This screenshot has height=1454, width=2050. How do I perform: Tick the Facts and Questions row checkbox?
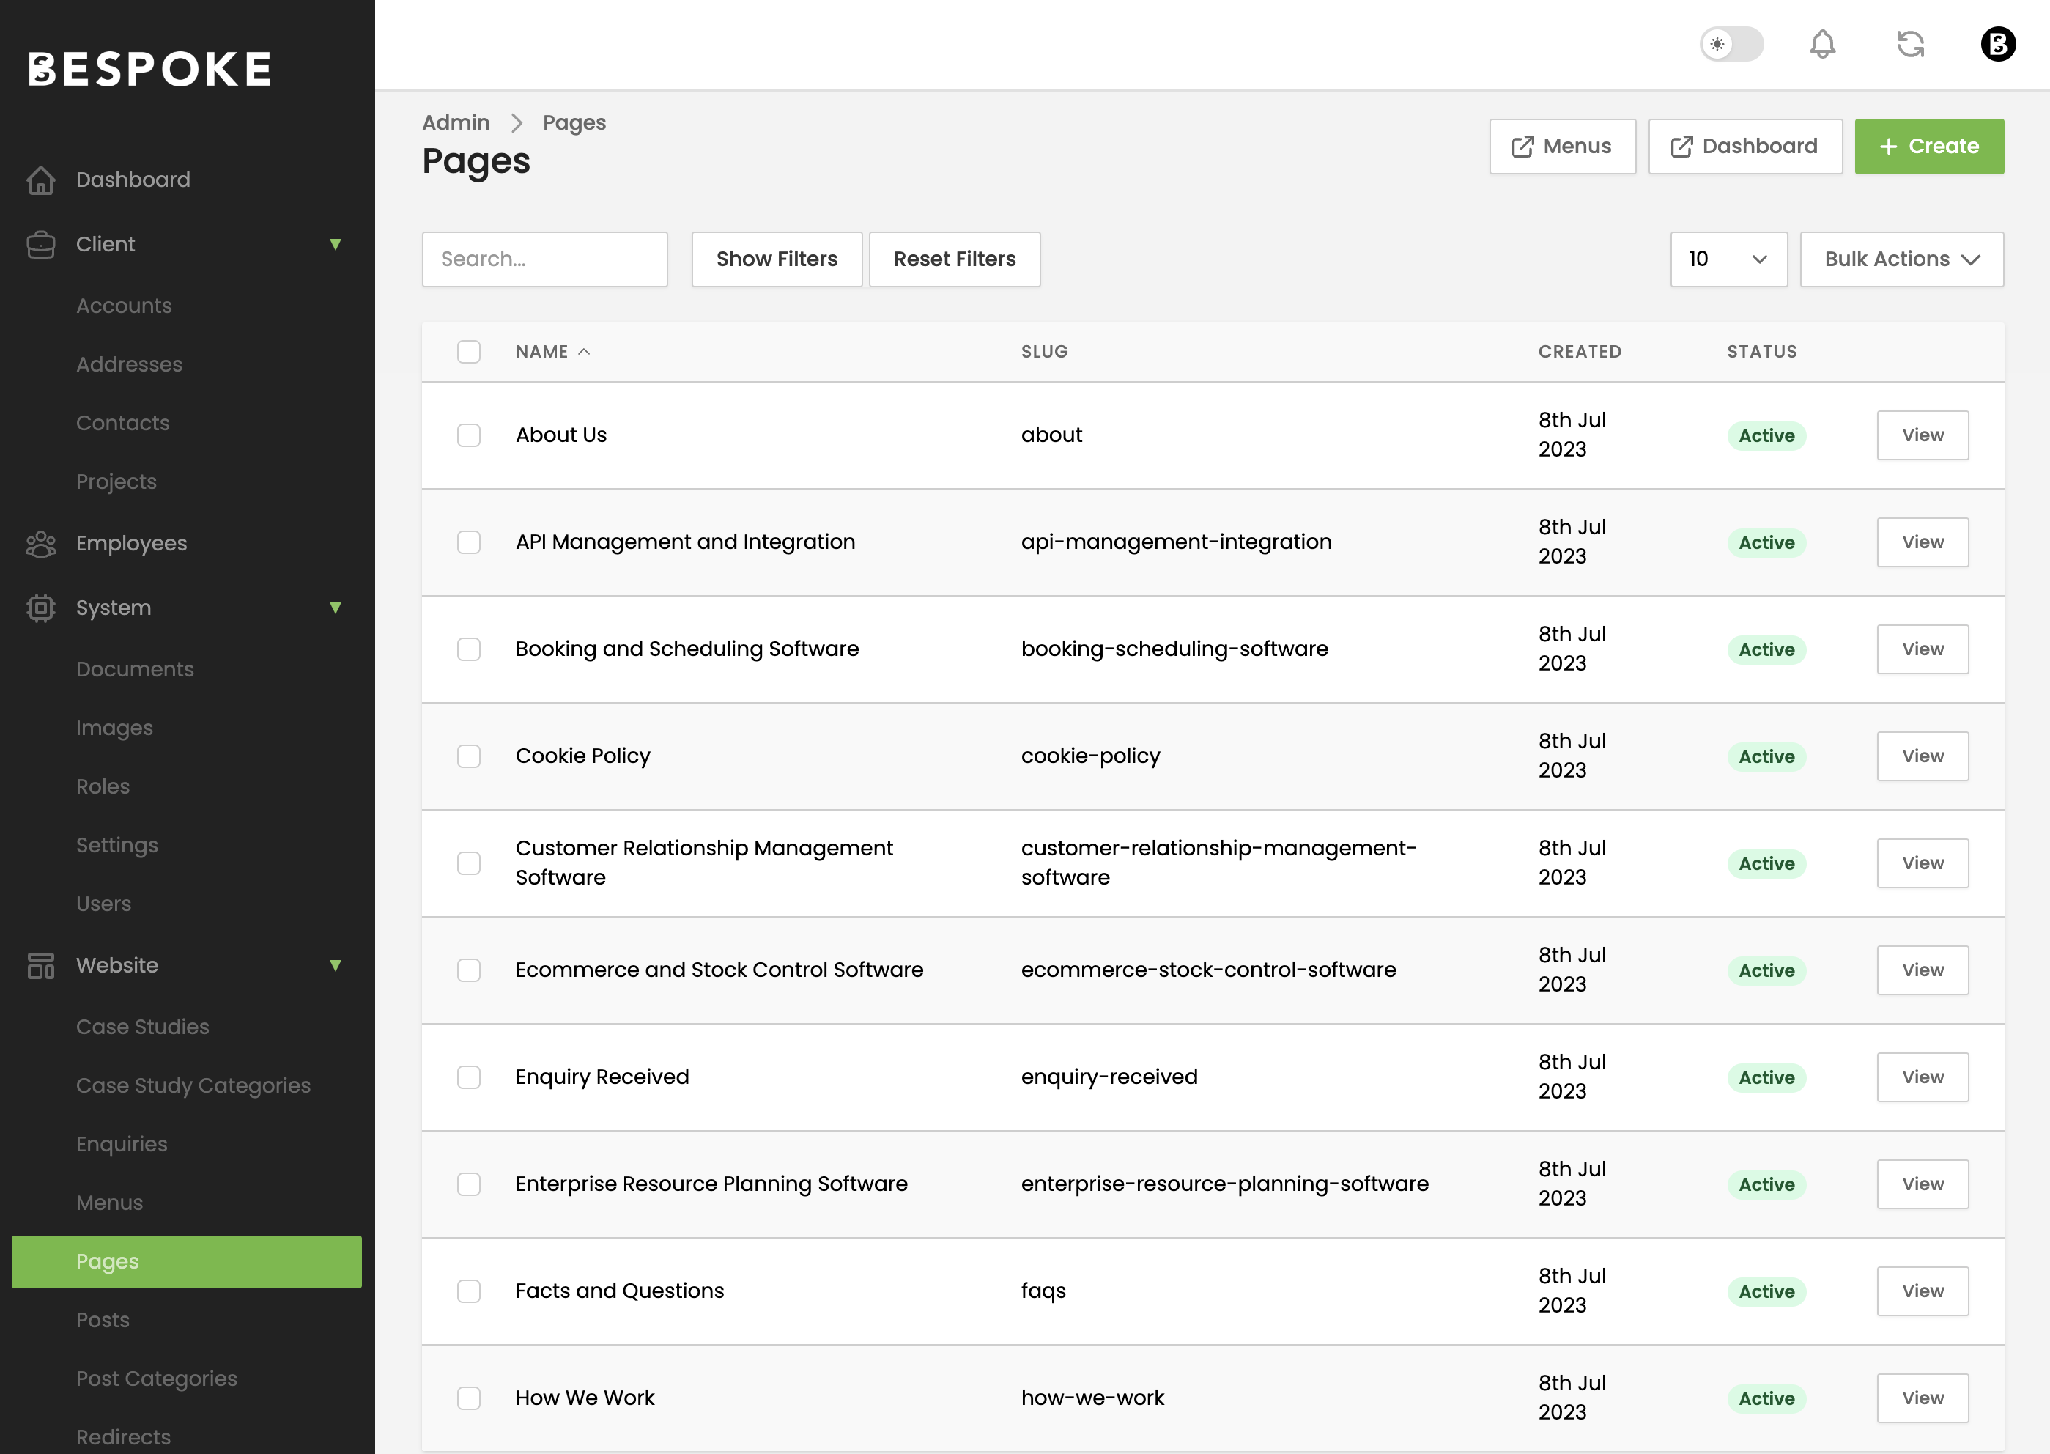coord(469,1291)
